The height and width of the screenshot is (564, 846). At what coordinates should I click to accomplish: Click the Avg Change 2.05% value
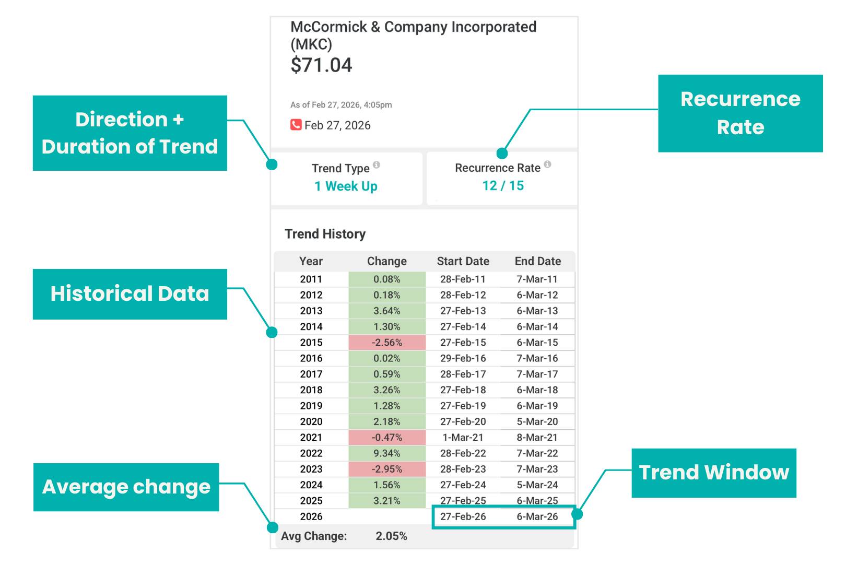click(391, 536)
